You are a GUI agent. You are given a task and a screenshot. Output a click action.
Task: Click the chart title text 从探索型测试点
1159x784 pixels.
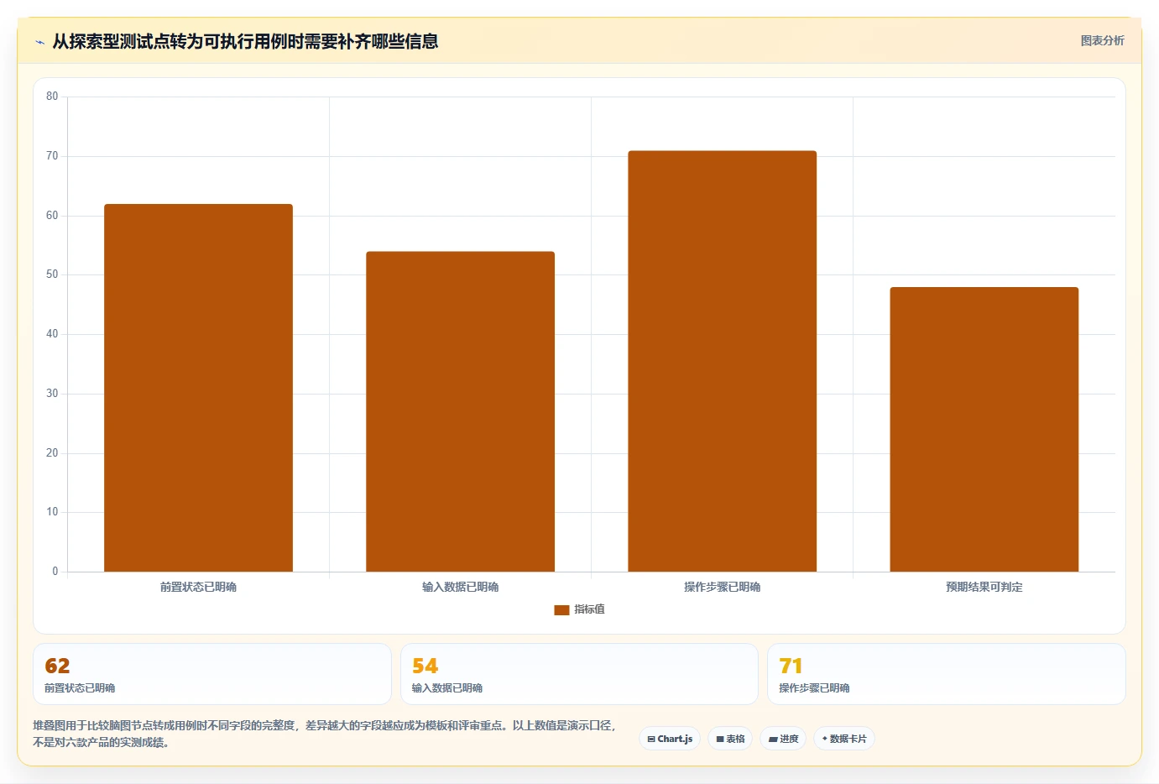pyautogui.click(x=245, y=41)
